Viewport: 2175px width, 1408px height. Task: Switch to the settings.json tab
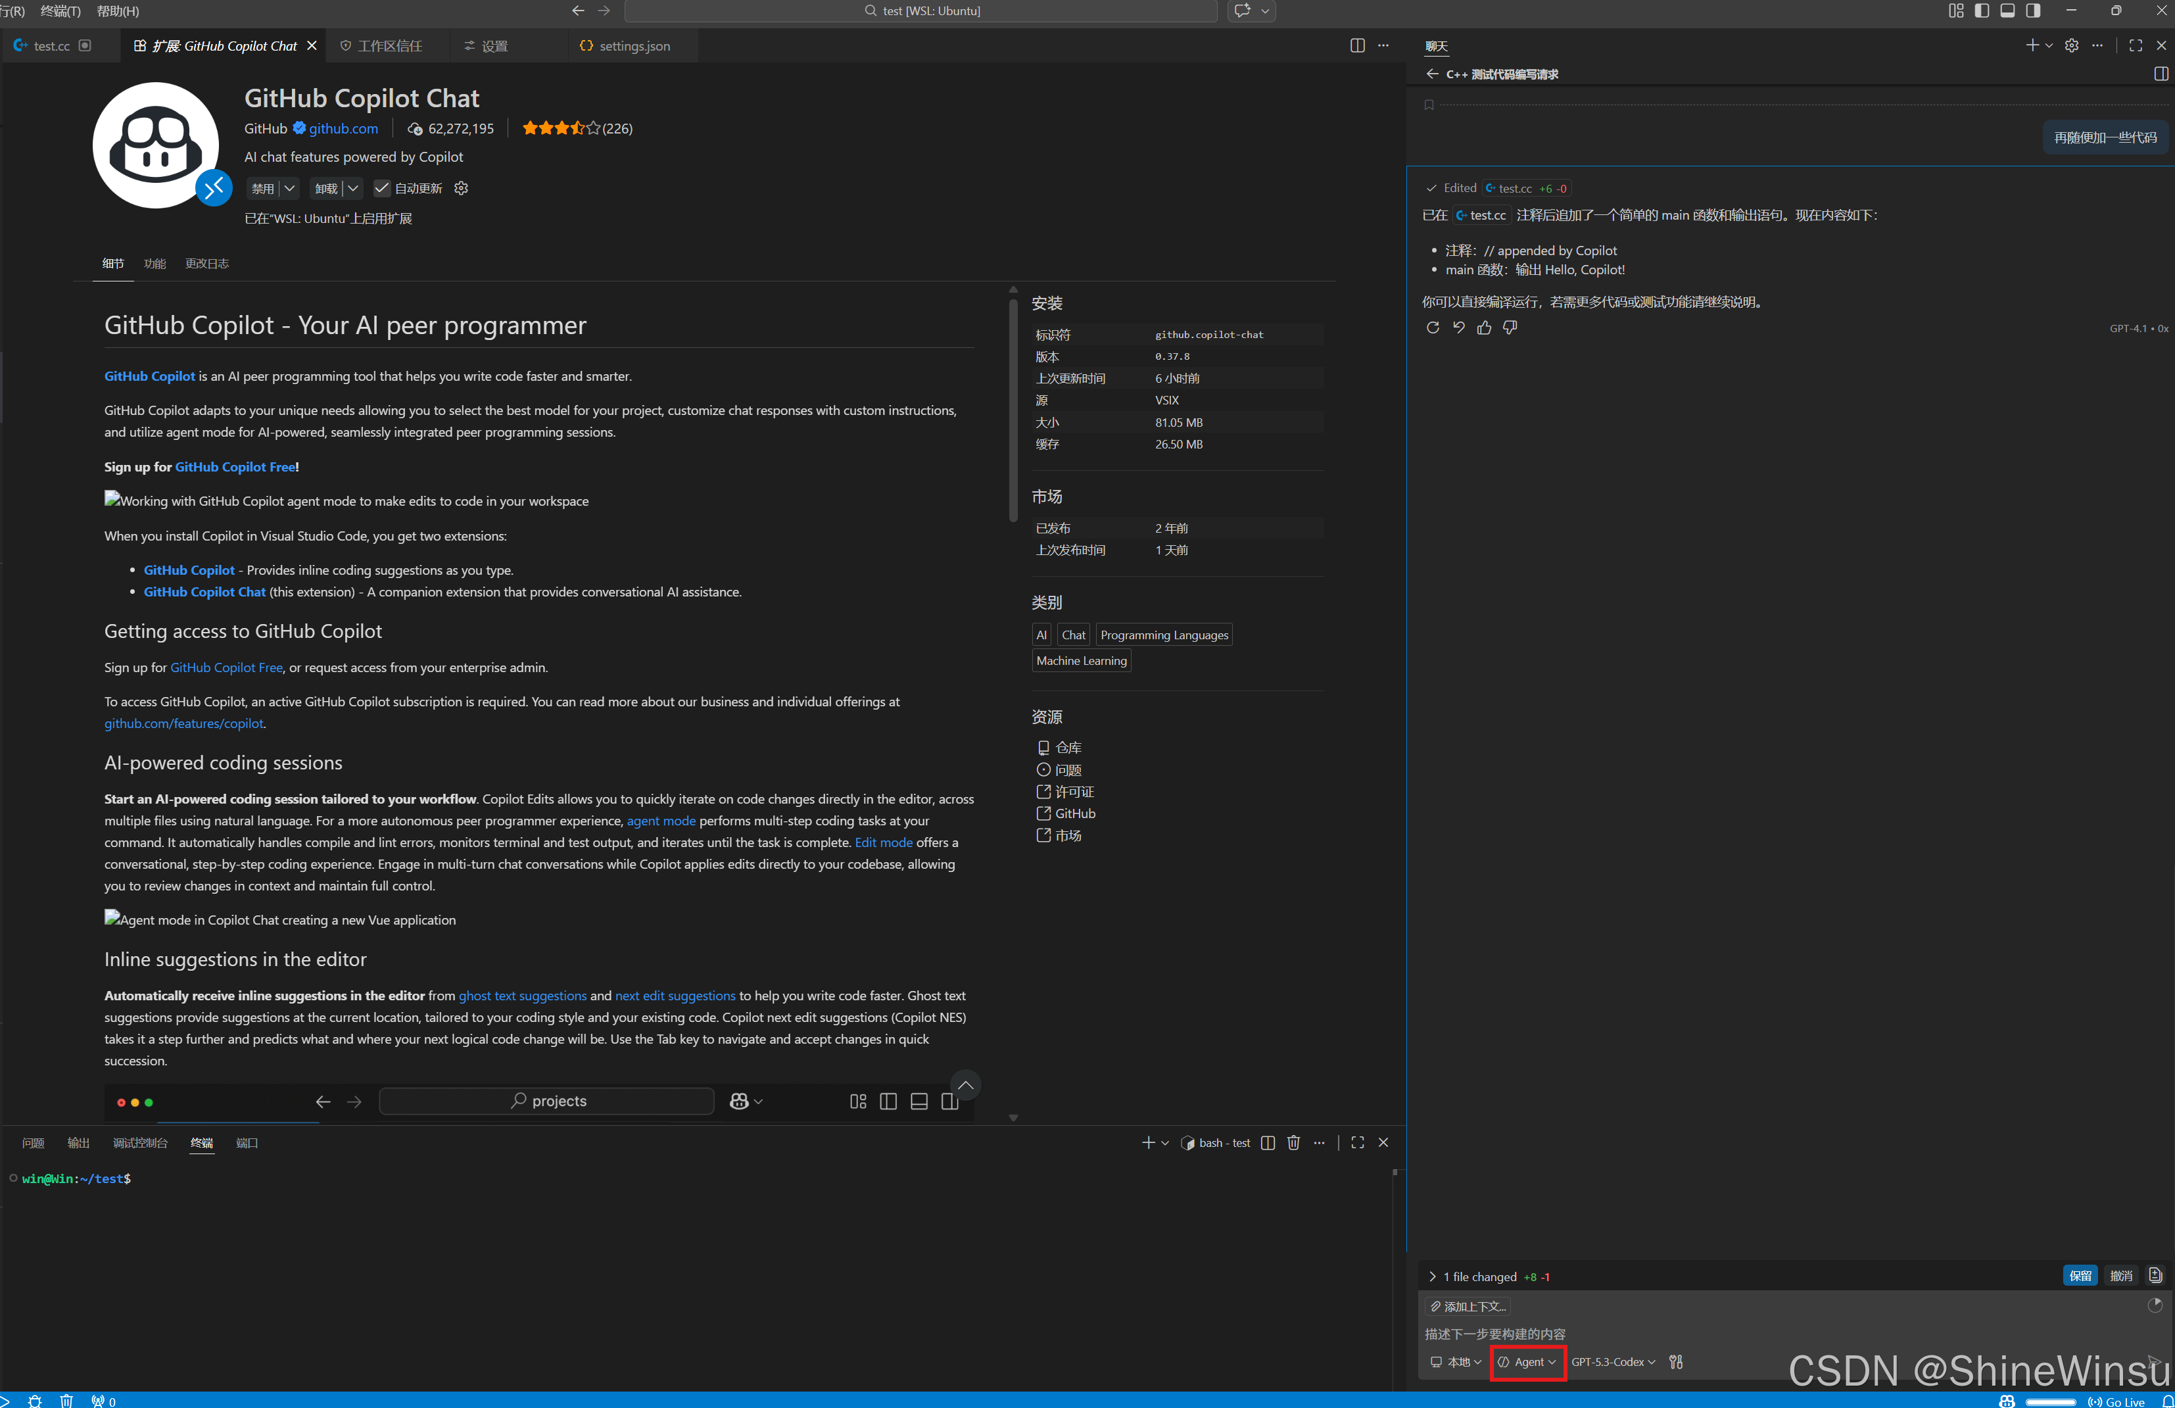633,46
